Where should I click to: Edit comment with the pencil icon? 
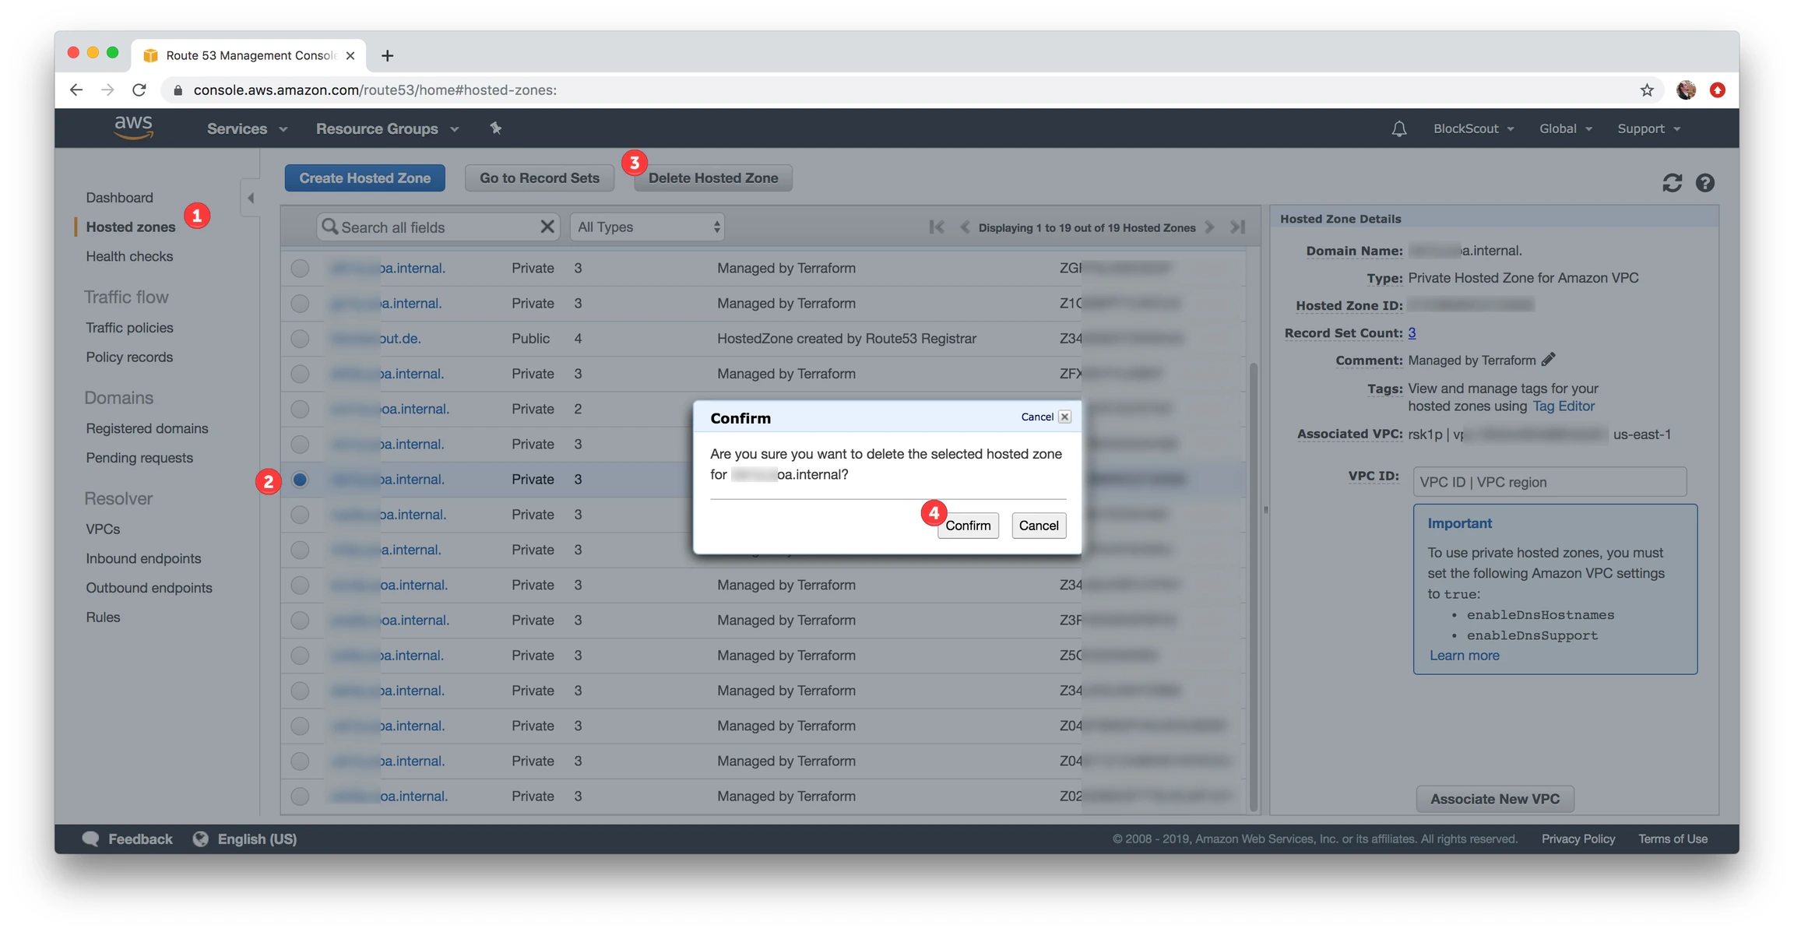[1548, 360]
